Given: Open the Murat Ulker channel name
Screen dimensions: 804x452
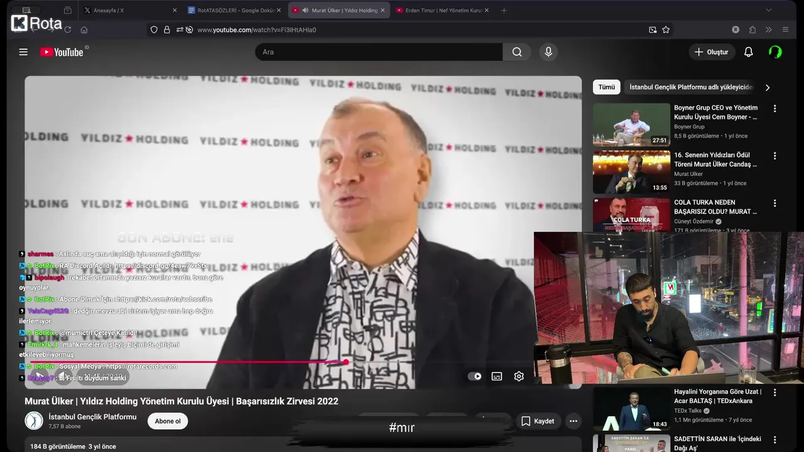Looking at the screenshot, I should coord(688,174).
